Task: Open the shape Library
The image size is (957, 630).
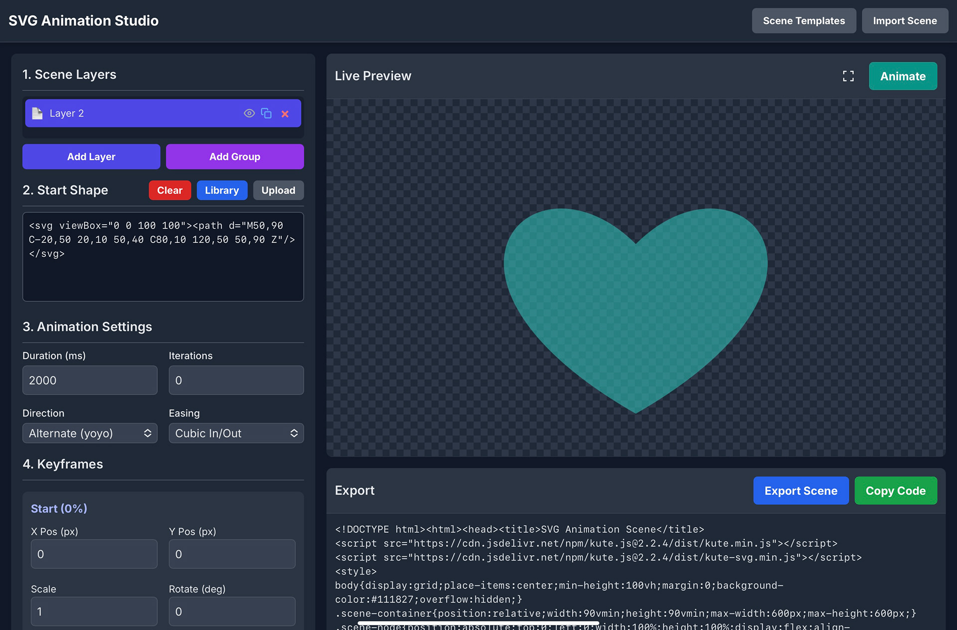Action: [x=222, y=190]
